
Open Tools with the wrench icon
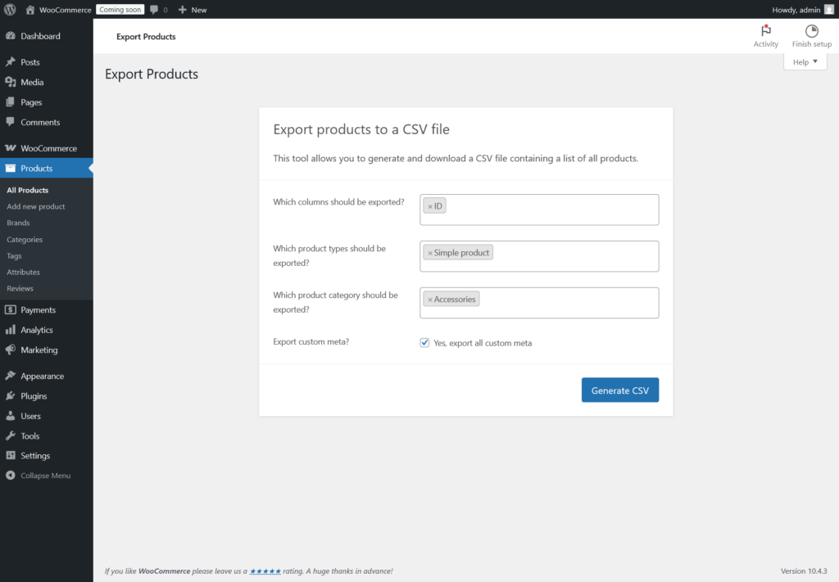(x=11, y=435)
